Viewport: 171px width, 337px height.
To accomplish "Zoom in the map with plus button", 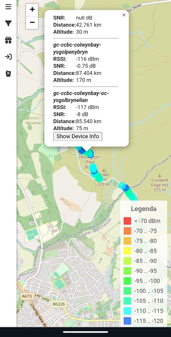I will pos(32,9).
